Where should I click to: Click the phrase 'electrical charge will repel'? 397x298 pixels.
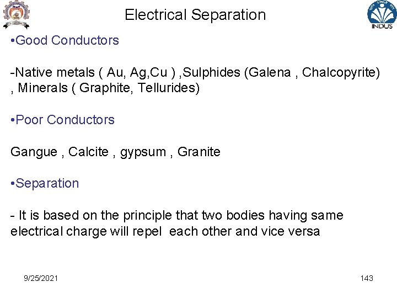tap(86, 232)
